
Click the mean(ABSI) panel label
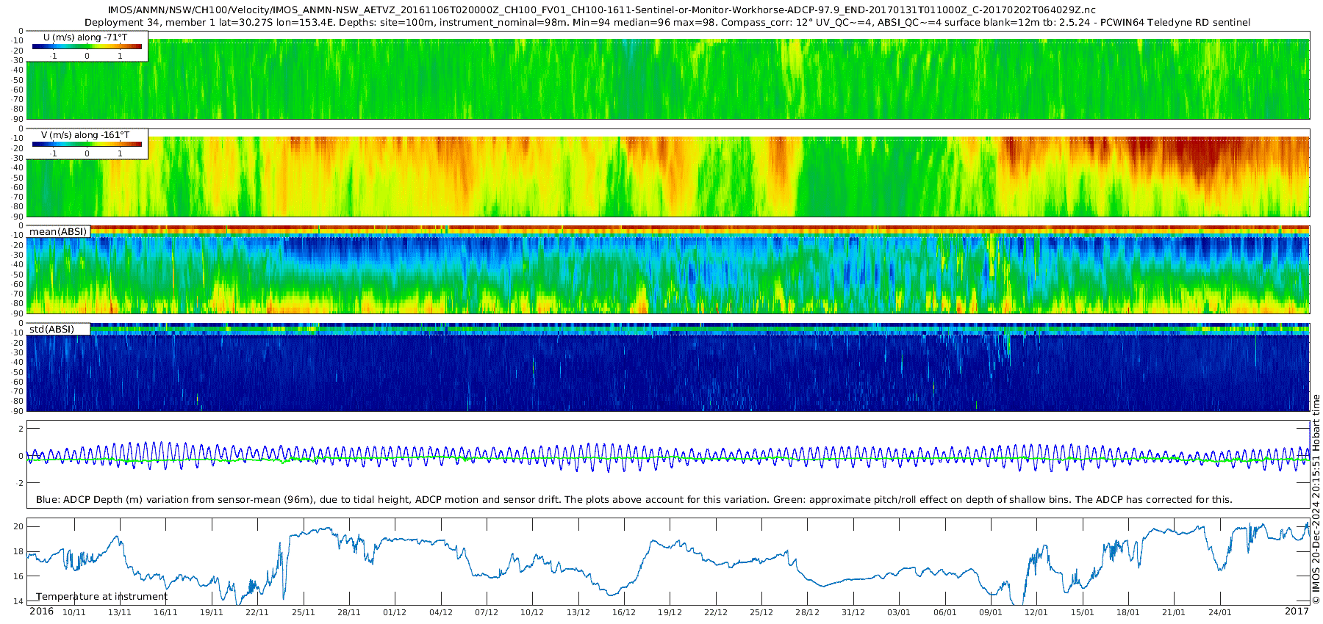[58, 231]
